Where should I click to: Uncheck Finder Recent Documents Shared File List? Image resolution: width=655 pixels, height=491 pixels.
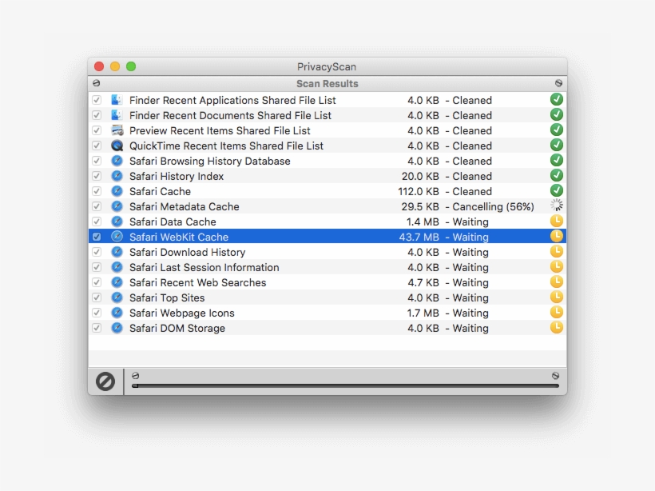97,115
